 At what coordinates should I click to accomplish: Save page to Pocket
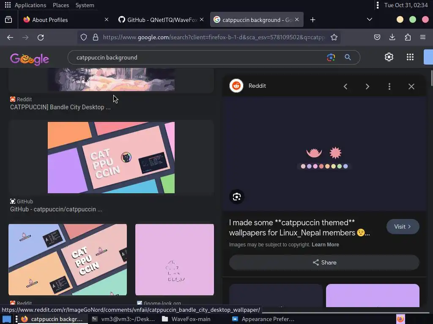(x=377, y=37)
